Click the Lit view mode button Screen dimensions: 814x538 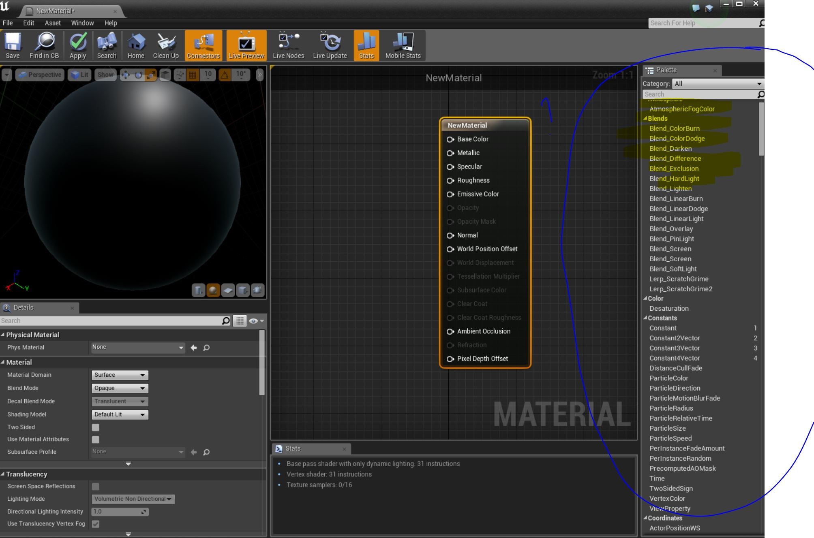(79, 75)
